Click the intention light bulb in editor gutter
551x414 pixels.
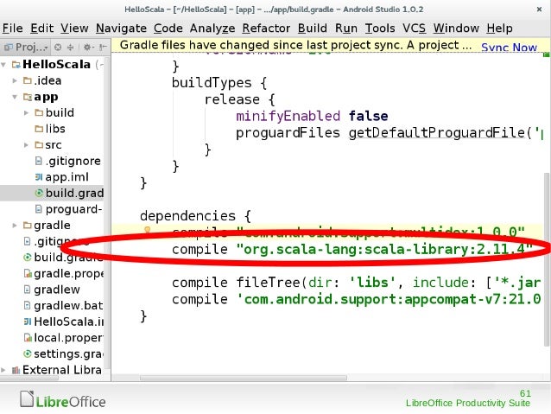(x=147, y=231)
